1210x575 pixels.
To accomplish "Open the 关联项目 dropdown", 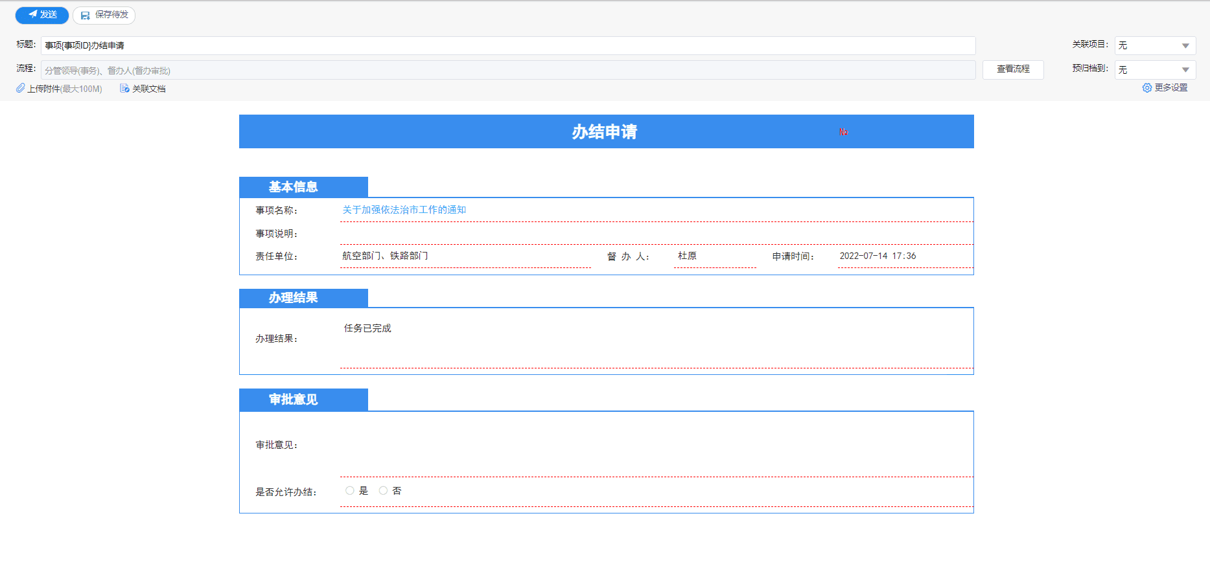I will 1155,45.
